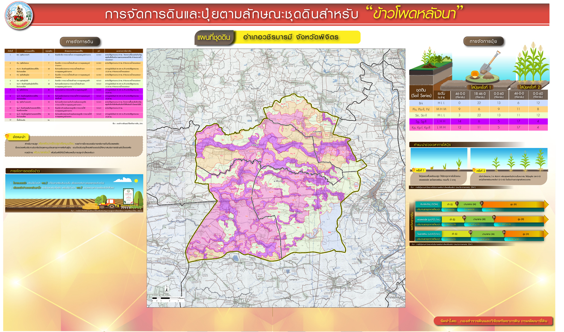Click the lightbulb icon next to ครั้งที่ 1
Image resolution: width=564 pixels, height=332 pixels.
[x=414, y=171]
